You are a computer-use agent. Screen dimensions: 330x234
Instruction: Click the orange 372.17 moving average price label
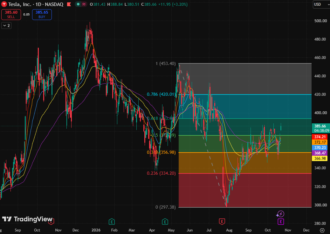click(320, 142)
